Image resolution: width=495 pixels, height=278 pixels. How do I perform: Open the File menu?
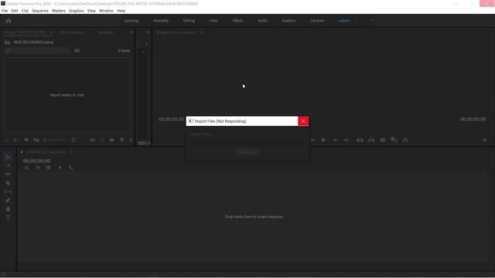[x=5, y=11]
